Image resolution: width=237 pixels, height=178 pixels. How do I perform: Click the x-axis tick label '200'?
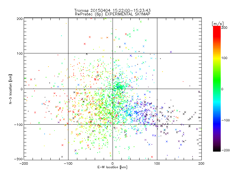(201, 163)
